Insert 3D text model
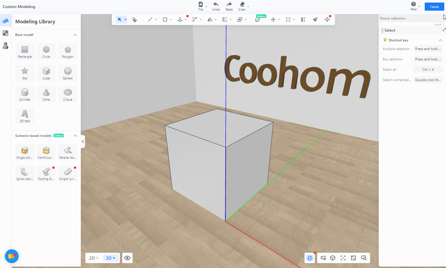This screenshot has height=268, width=446. point(25,116)
